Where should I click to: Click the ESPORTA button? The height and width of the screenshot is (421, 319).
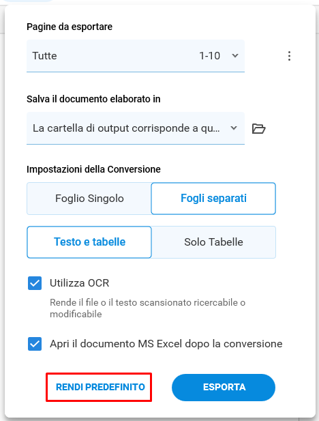pos(224,388)
